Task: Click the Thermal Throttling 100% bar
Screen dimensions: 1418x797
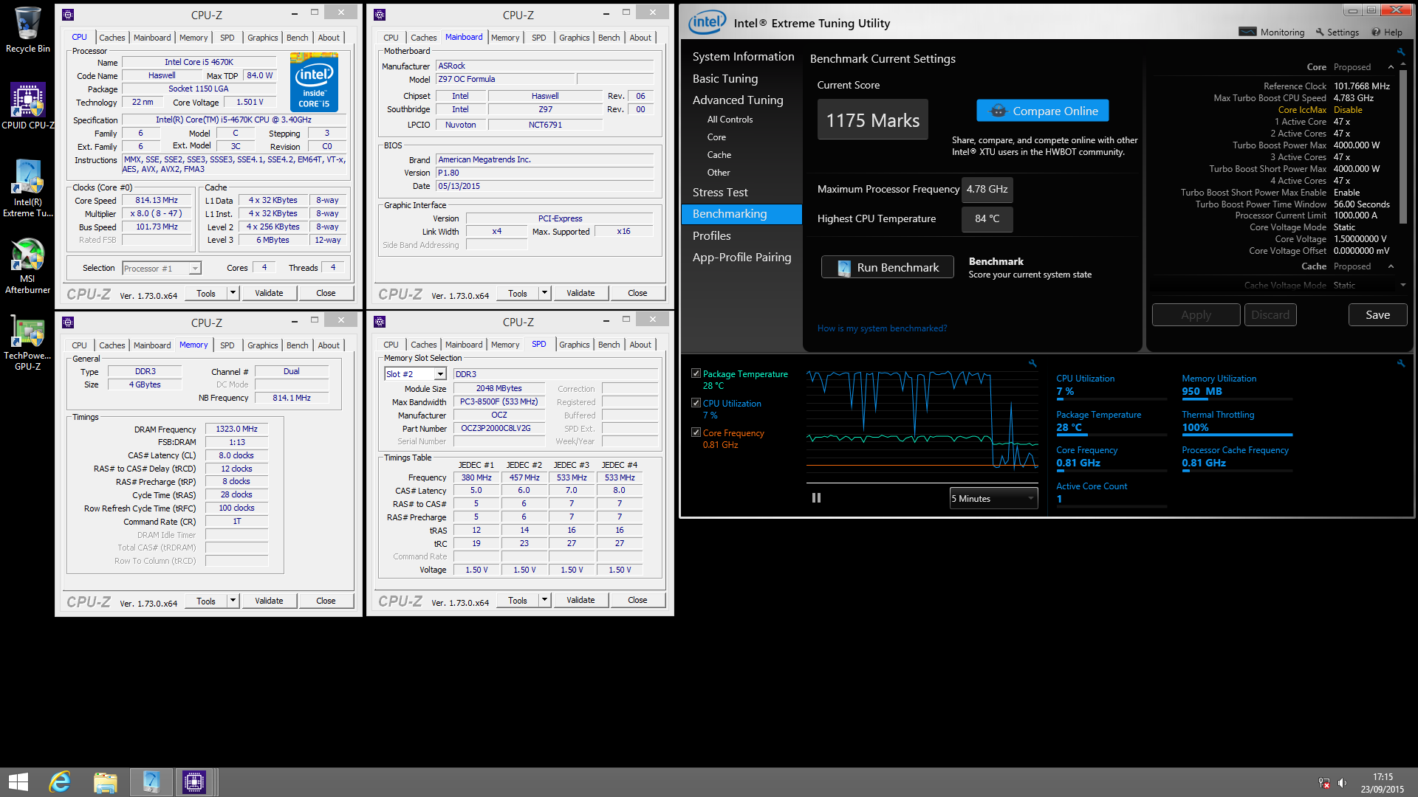Action: [x=1237, y=435]
